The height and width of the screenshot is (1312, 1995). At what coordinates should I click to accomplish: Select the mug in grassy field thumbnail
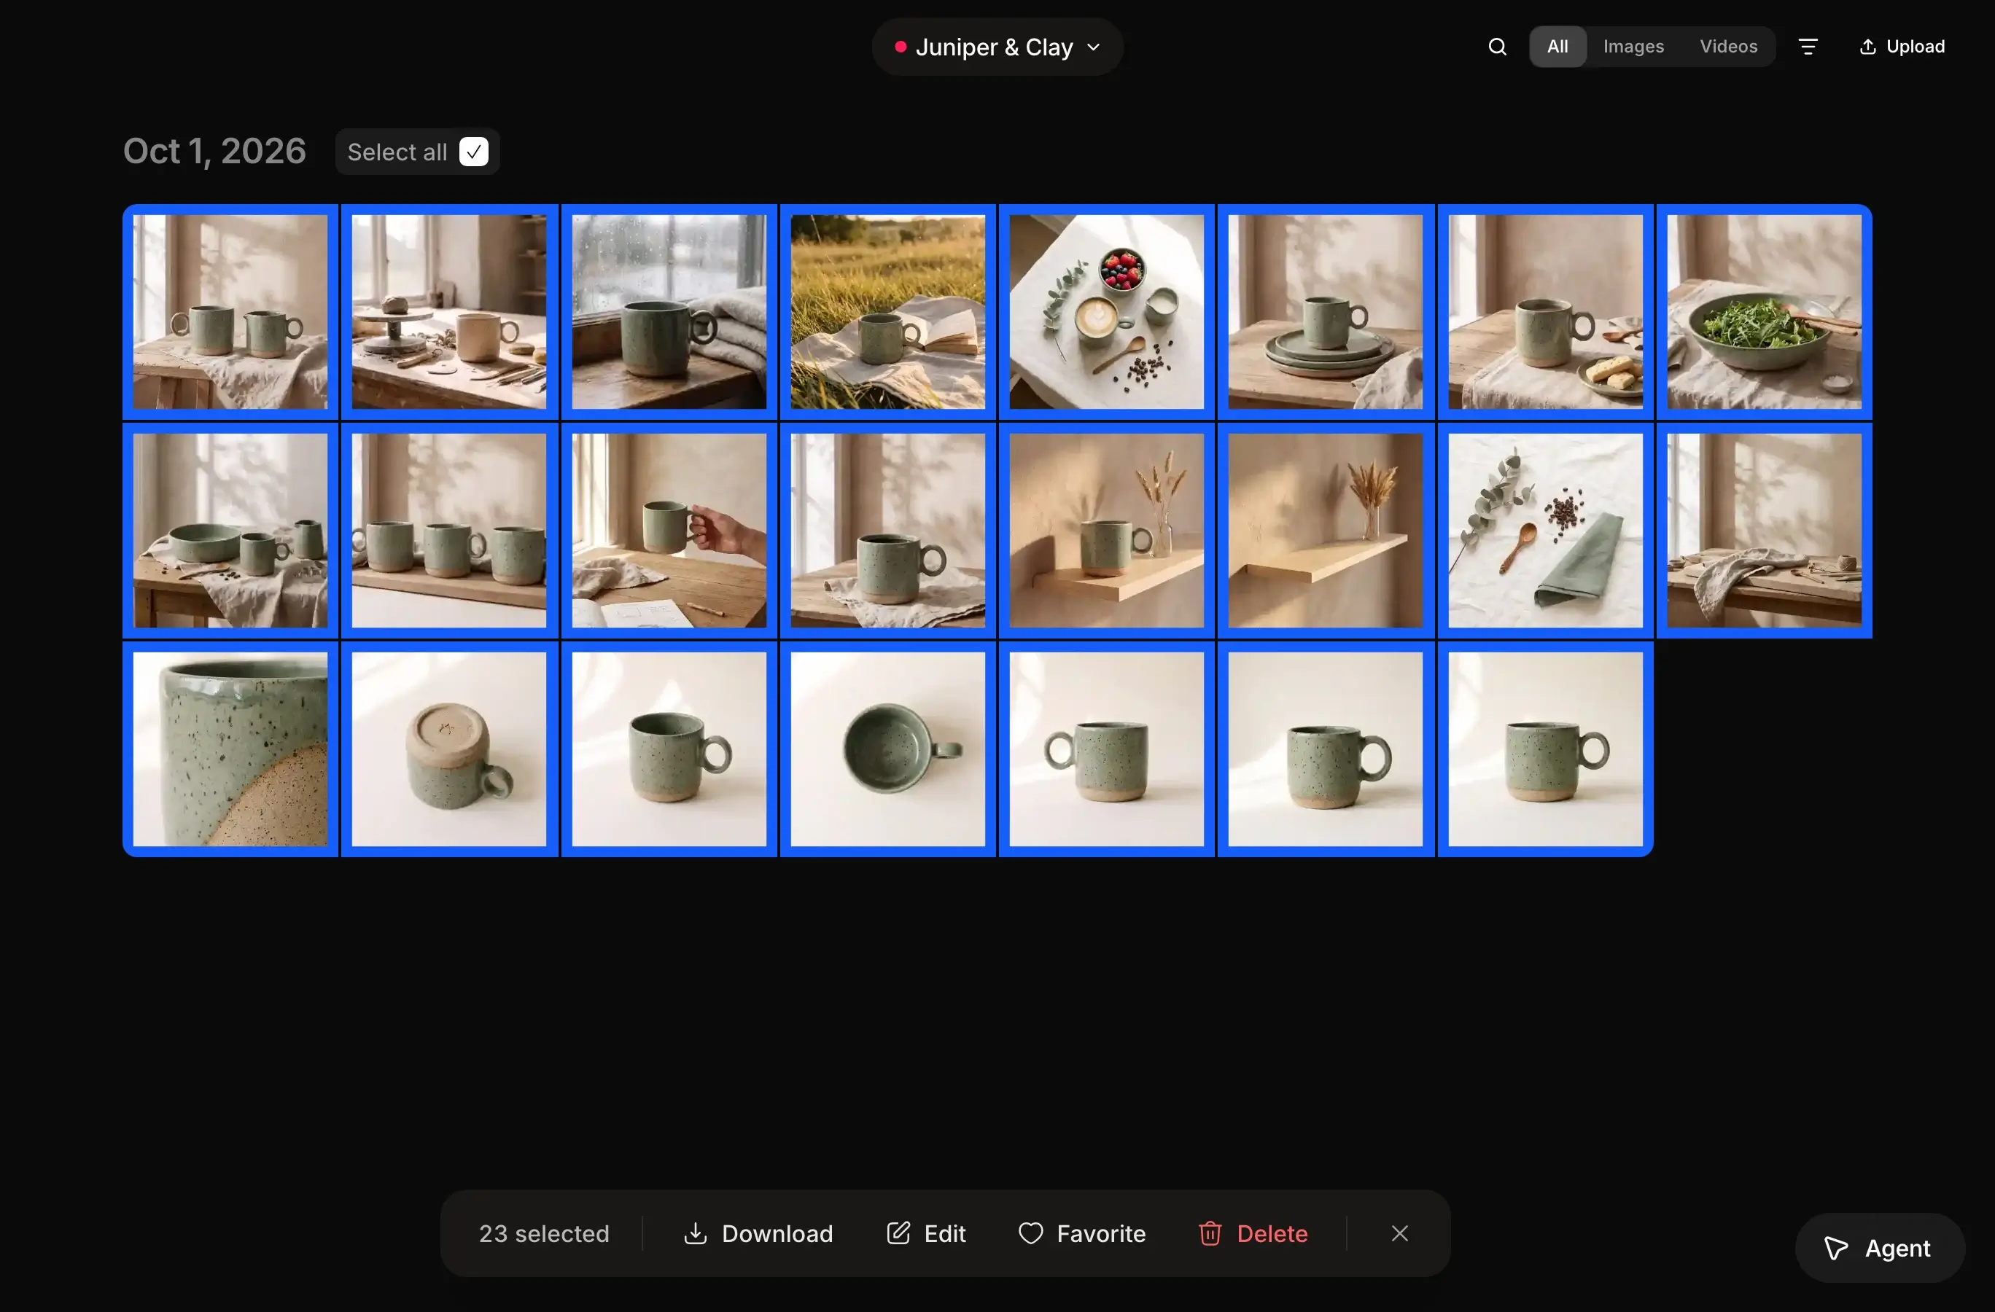tap(887, 313)
